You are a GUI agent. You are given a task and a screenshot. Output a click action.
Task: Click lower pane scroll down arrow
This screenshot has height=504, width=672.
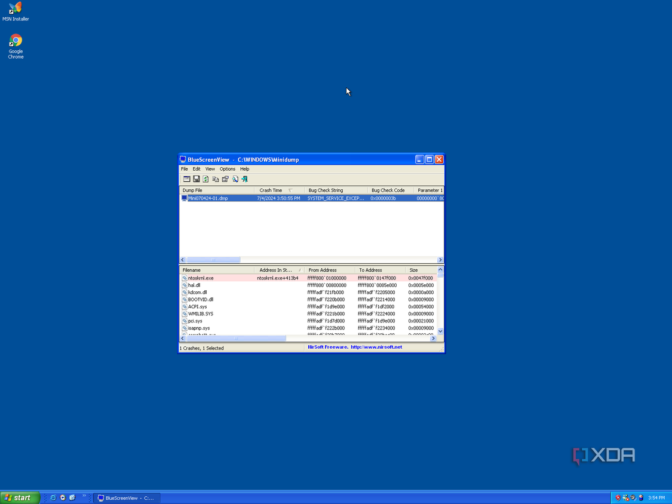pos(440,331)
